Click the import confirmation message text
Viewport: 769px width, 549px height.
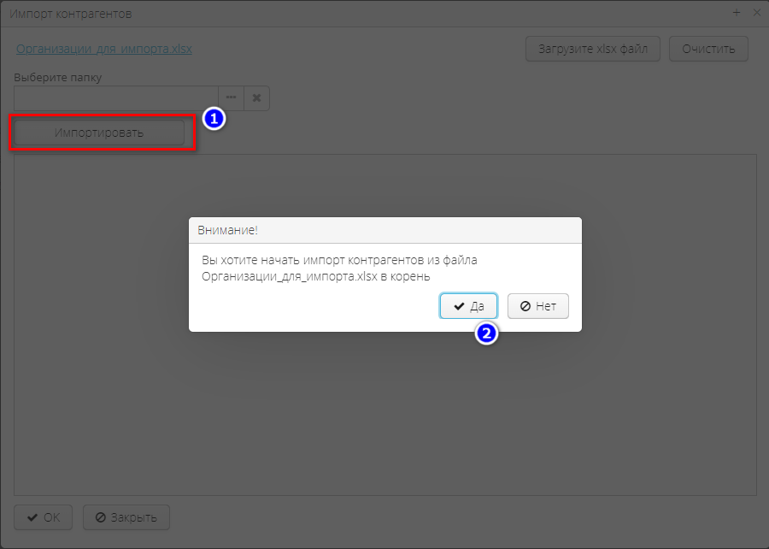339,268
